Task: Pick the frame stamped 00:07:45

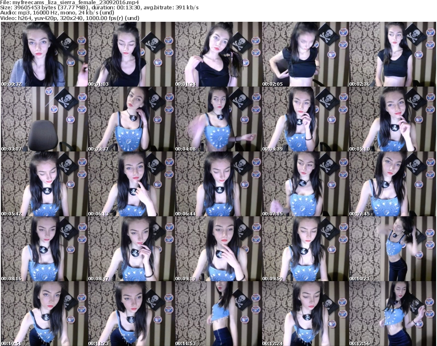Action: click(x=393, y=184)
